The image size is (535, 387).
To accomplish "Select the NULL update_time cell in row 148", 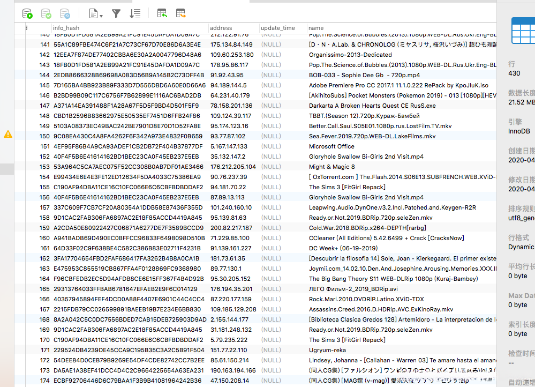I will 272,116.
